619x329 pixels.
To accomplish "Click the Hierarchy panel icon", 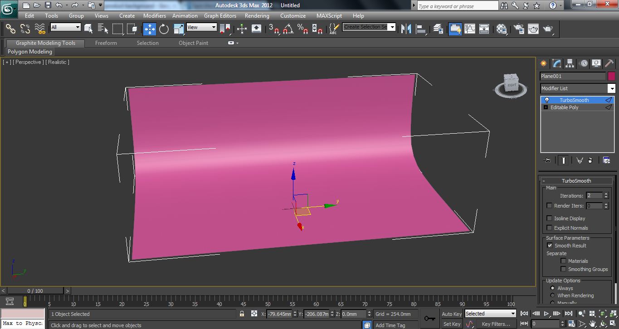I will click(x=570, y=63).
